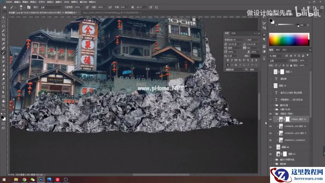
Task: Select the Brush tool in left toolbar
Action: coord(3,52)
